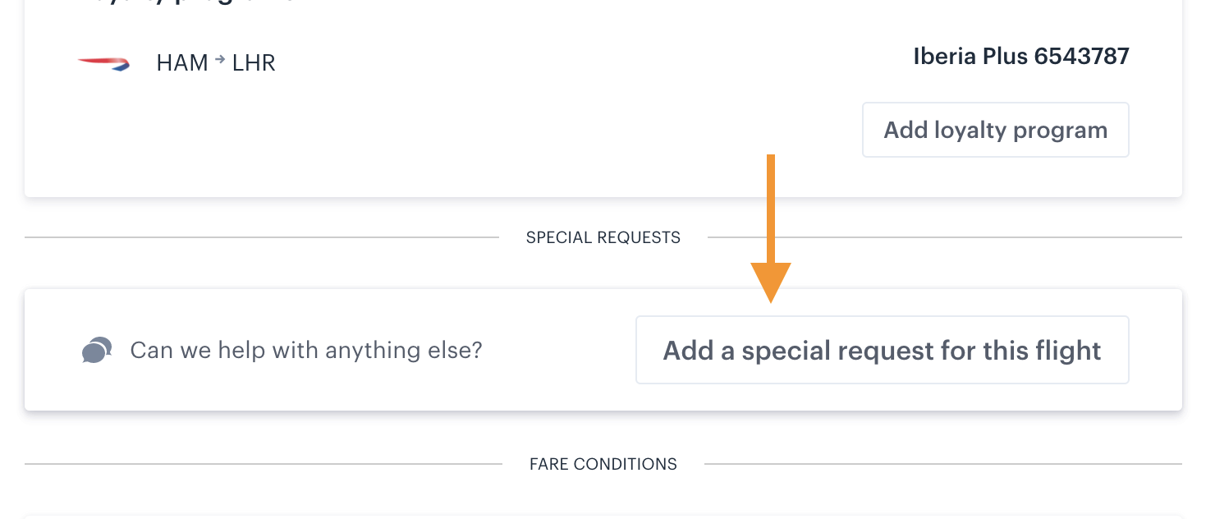Click the 'Can we help with anything else?' text
The height and width of the screenshot is (519, 1215).
pyautogui.click(x=306, y=351)
